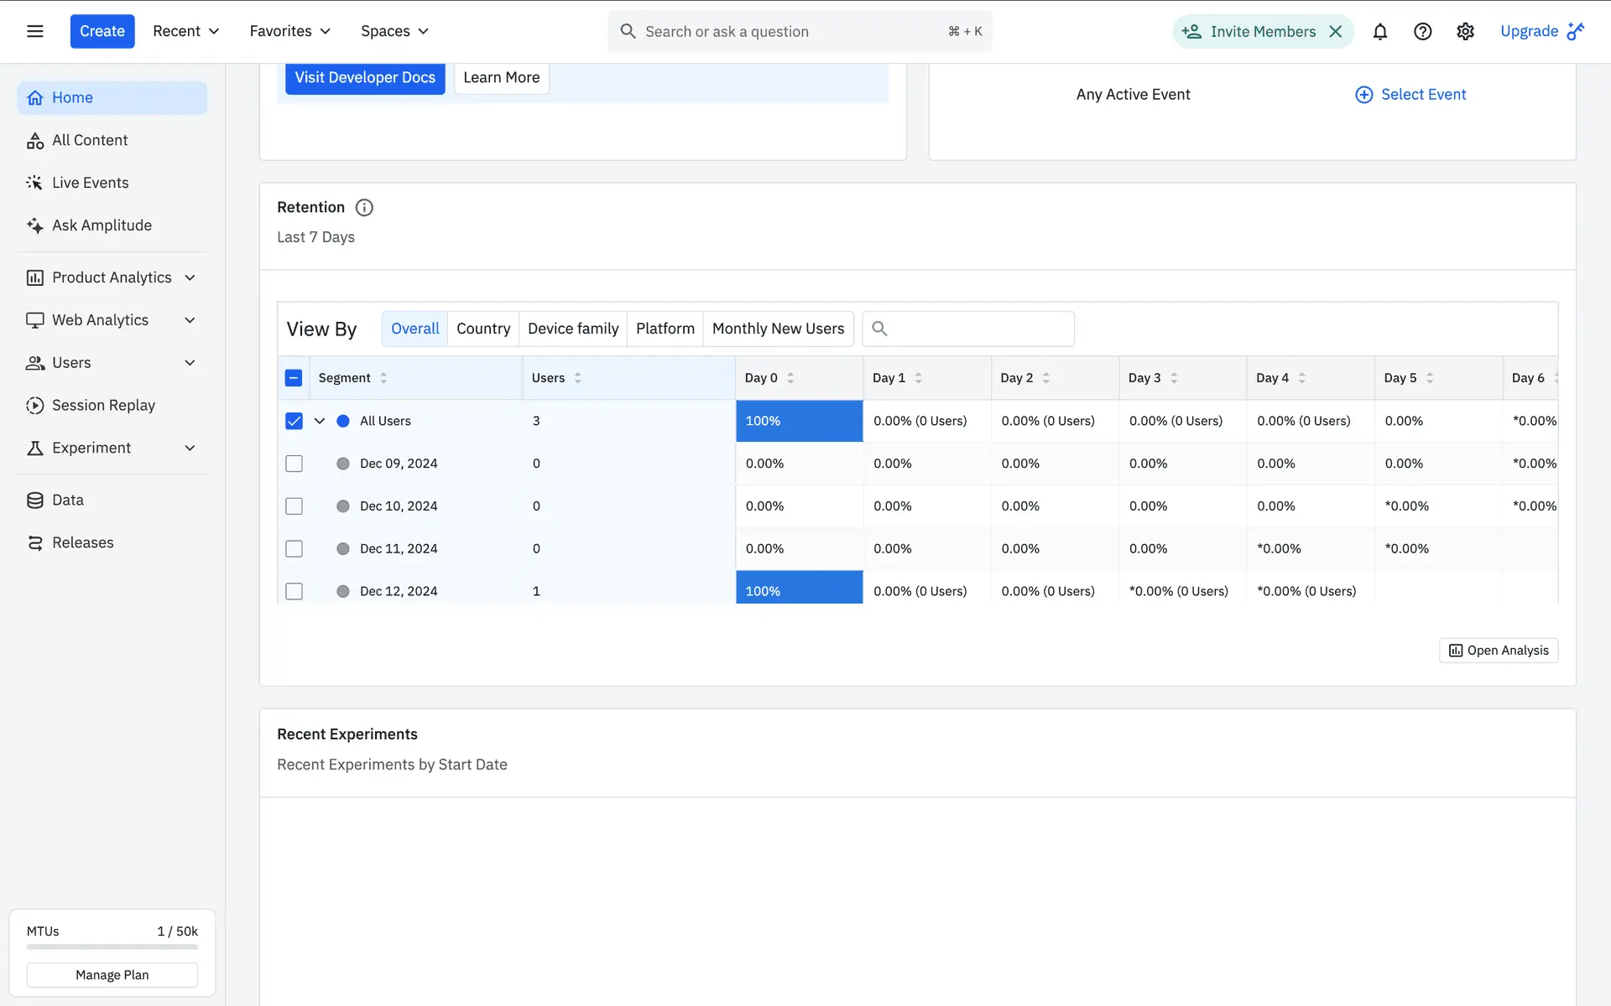This screenshot has height=1006, width=1611.
Task: Collapse the All Users row chevron
Action: [x=320, y=421]
